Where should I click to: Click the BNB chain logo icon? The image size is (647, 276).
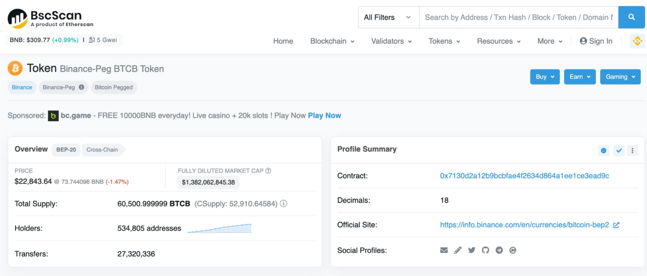(x=637, y=41)
